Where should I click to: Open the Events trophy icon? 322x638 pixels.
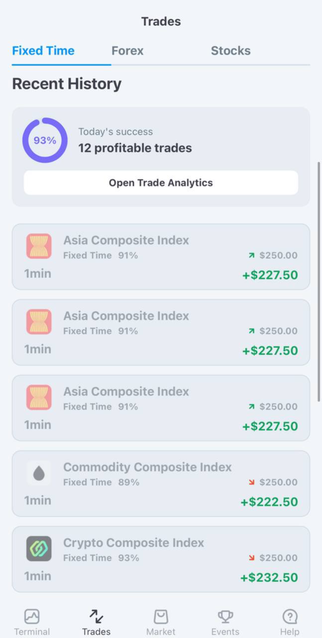pyautogui.click(x=225, y=616)
